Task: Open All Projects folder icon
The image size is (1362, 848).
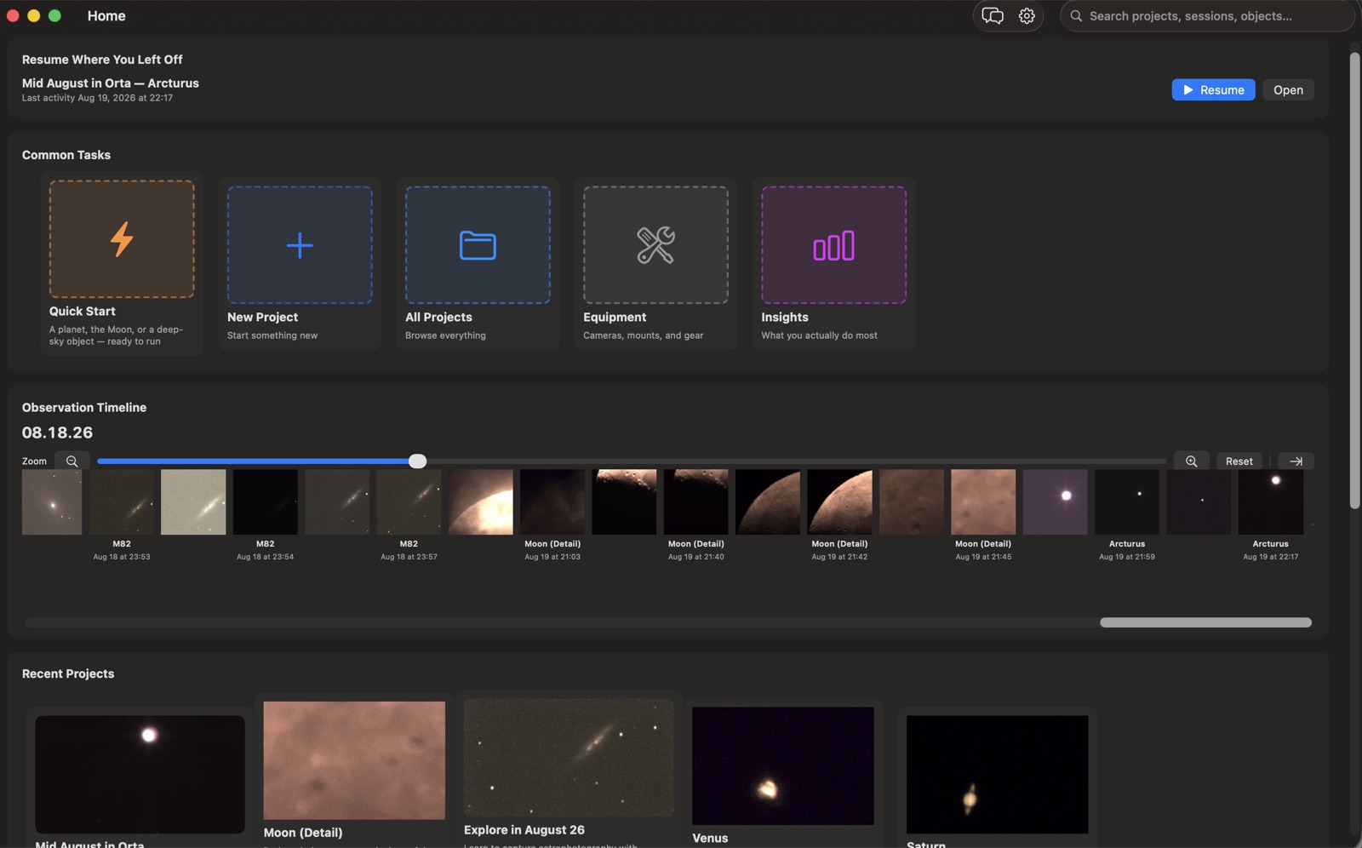Action: (x=478, y=245)
